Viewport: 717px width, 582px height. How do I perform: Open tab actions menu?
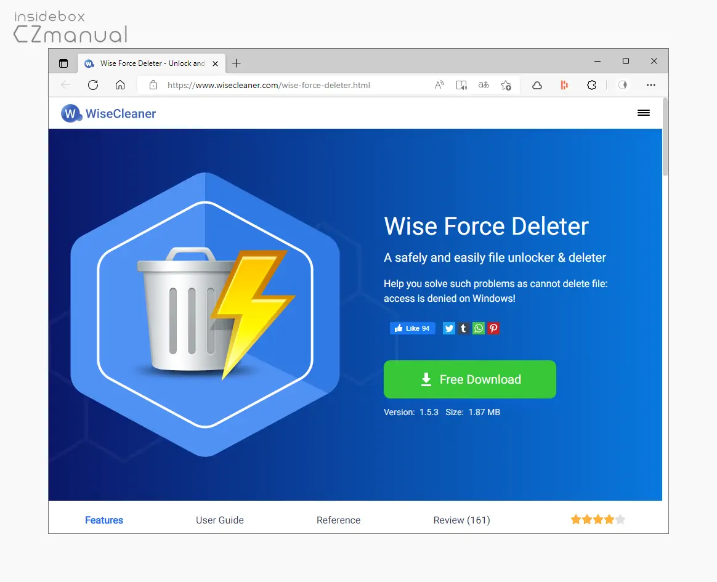(63, 63)
